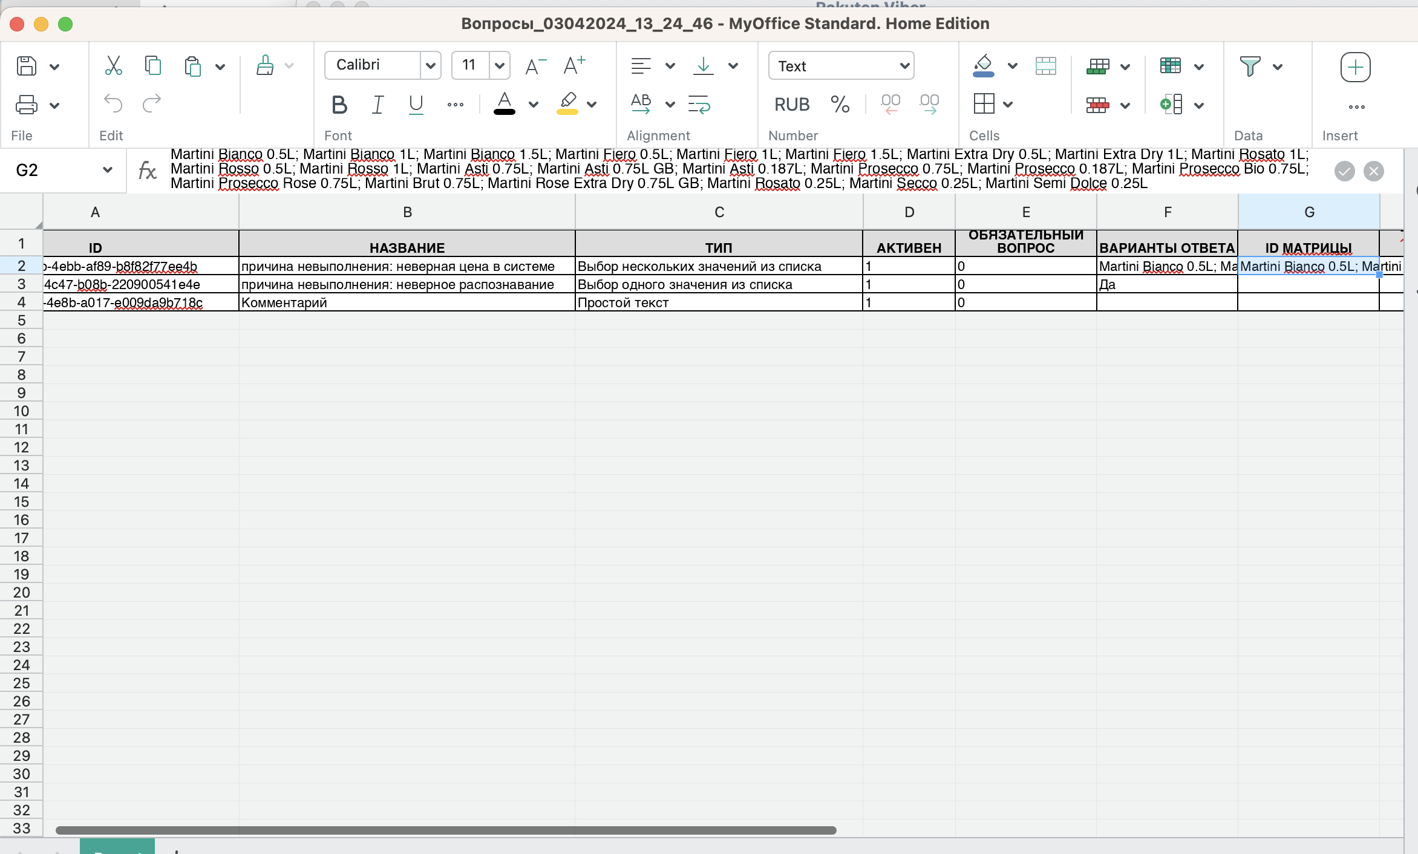Select the 'Да' cell in column F
Image resolution: width=1418 pixels, height=854 pixels.
1167,284
